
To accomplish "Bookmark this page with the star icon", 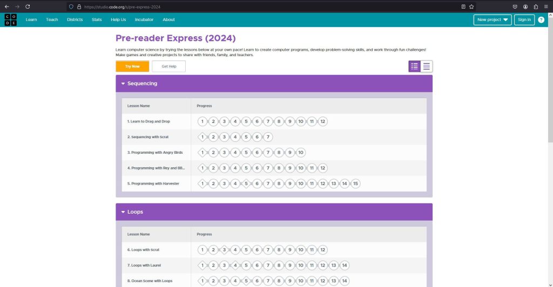I will coord(471,6).
